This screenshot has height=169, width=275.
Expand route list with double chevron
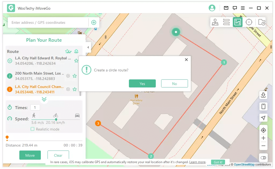(x=44, y=99)
